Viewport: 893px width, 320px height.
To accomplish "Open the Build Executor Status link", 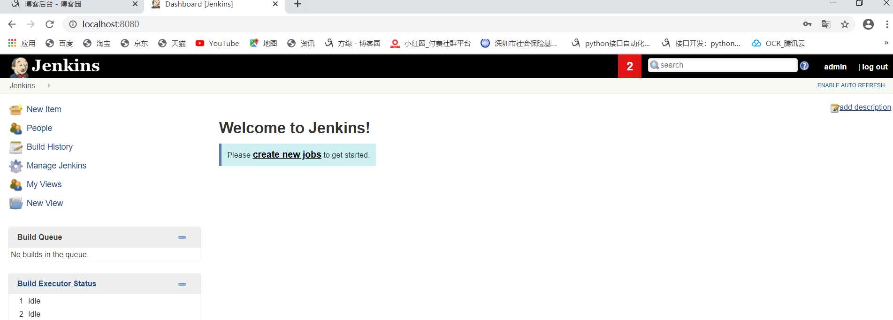I will (57, 284).
